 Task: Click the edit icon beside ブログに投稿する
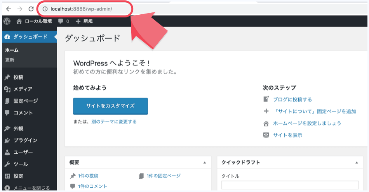pos(266,99)
